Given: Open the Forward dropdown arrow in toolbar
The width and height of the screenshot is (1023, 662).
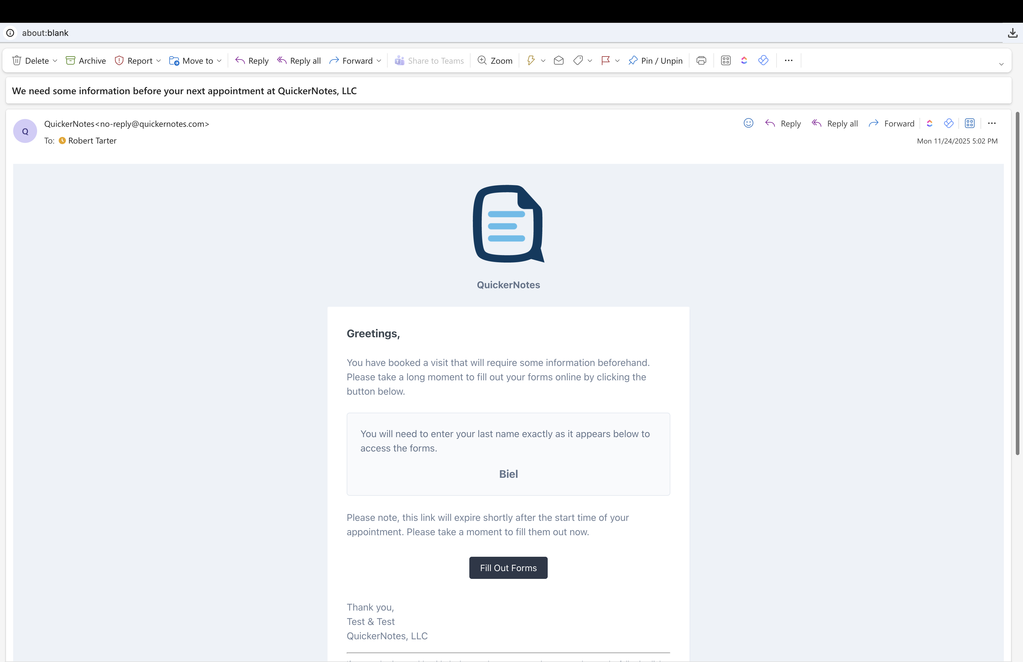Looking at the screenshot, I should tap(379, 61).
